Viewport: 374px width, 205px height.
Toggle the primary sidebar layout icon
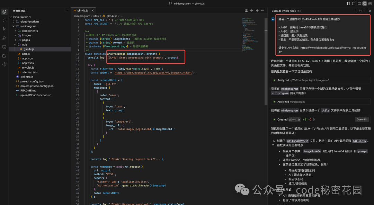coord(348,3)
